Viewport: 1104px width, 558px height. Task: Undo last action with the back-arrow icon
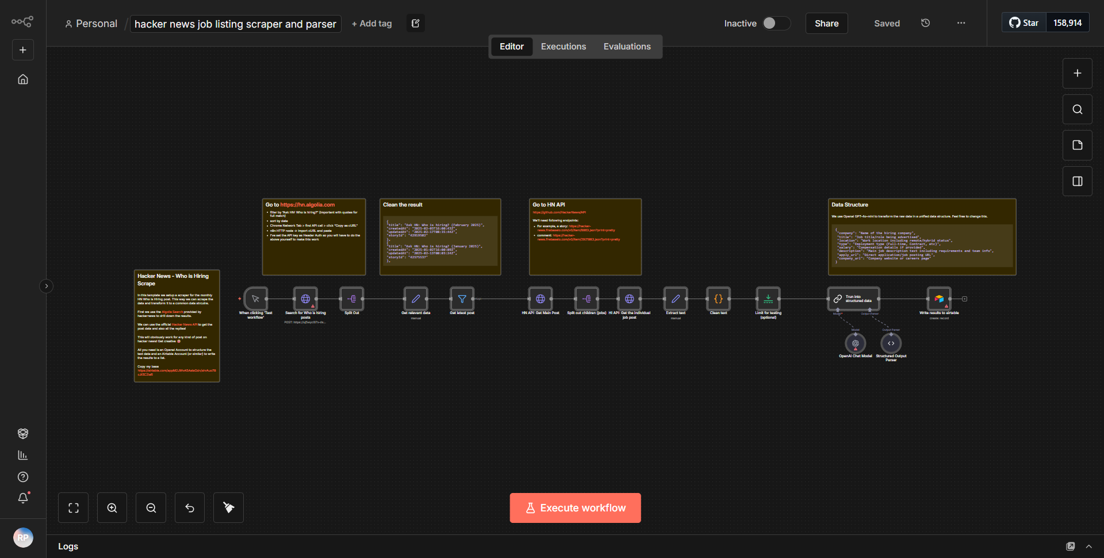189,507
